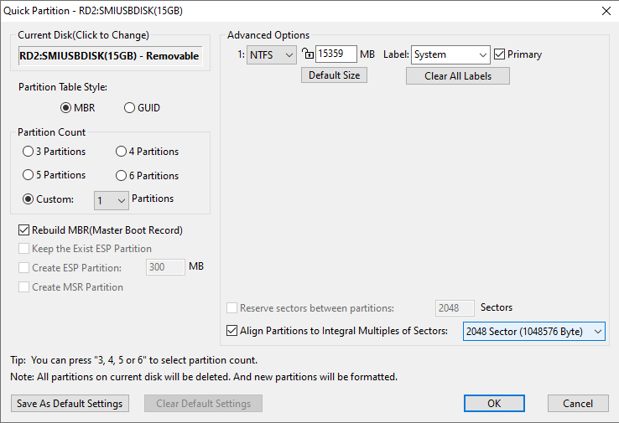Choose the 5 Partitions option
Image resolution: width=619 pixels, height=423 pixels.
tap(29, 175)
